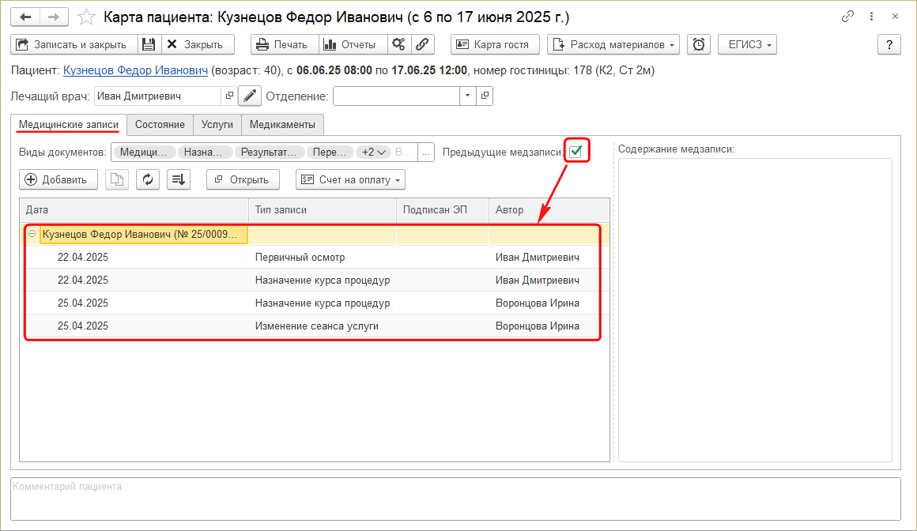917x531 pixels.
Task: Collapse the Кузнецов Федор Иванович tree group
Action: click(32, 234)
